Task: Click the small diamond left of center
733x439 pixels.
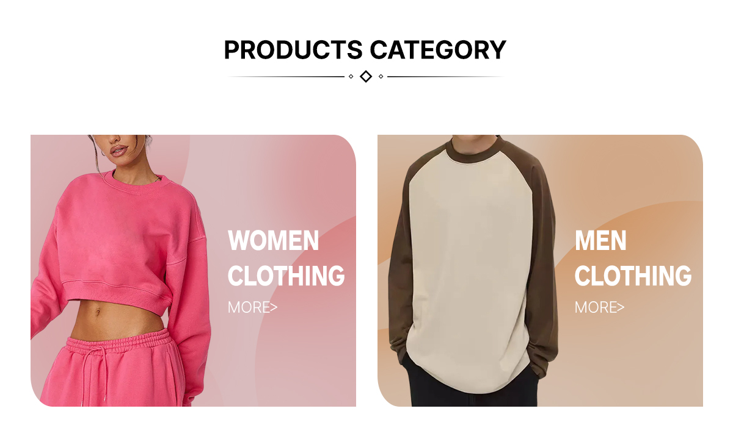Action: 351,76
